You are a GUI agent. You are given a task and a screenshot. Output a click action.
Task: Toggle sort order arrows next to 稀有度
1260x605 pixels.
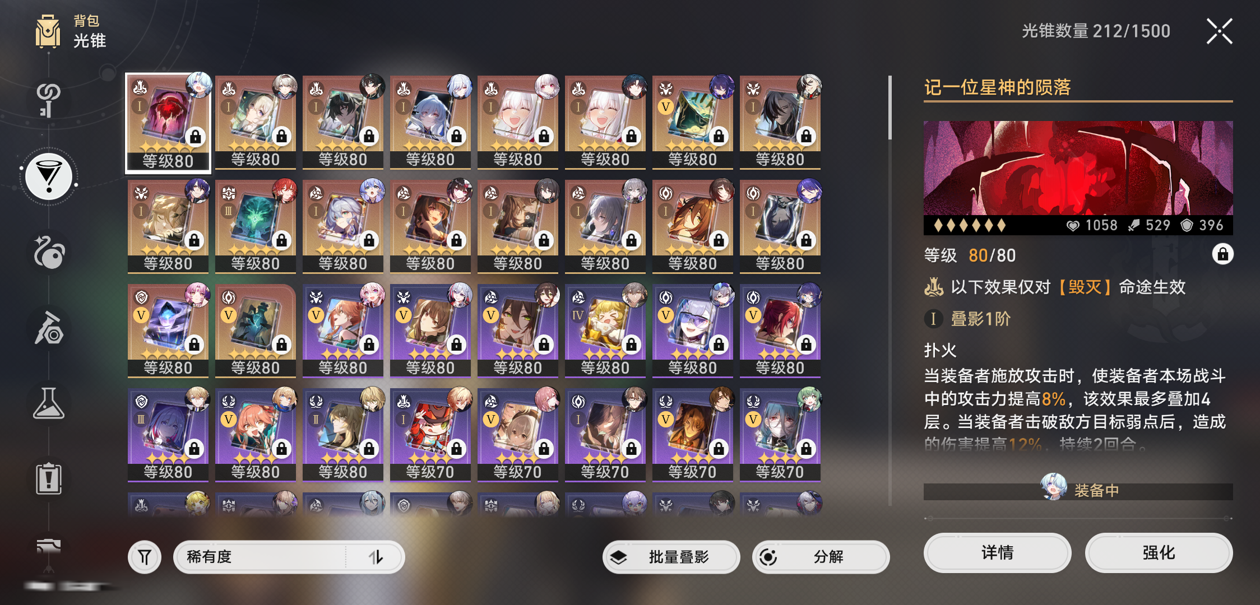point(376,557)
